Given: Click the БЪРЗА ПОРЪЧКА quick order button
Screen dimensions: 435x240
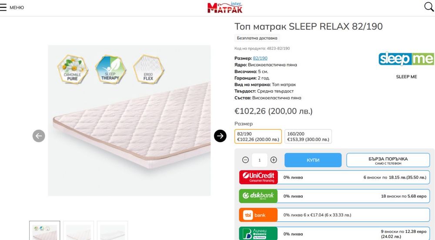Looking at the screenshot, I should (388, 160).
